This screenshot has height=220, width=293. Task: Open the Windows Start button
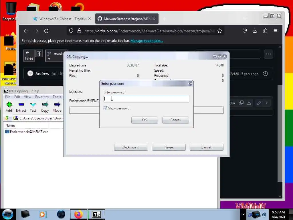click(8, 214)
